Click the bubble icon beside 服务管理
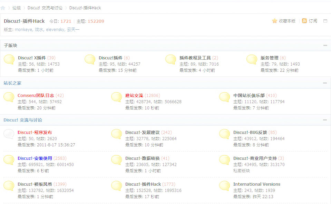Viewport: 331px width, 204px height. point(252,59)
